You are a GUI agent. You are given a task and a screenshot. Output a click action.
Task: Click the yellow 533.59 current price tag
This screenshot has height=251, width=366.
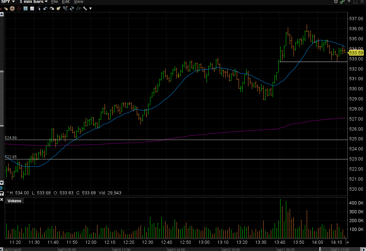point(356,53)
